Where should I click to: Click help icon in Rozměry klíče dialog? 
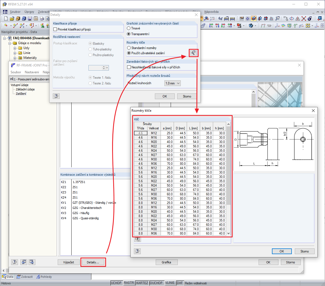[x=137, y=251]
